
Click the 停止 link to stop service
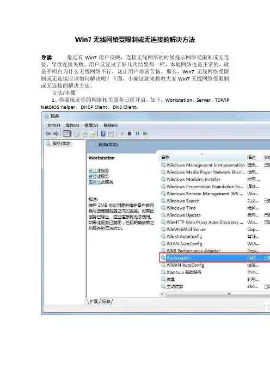(x=93, y=170)
